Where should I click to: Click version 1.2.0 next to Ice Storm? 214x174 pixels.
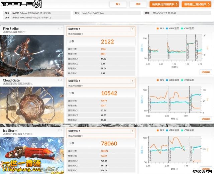point(60,130)
